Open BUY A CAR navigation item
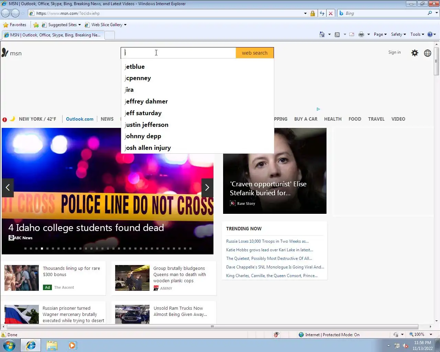 (x=306, y=119)
